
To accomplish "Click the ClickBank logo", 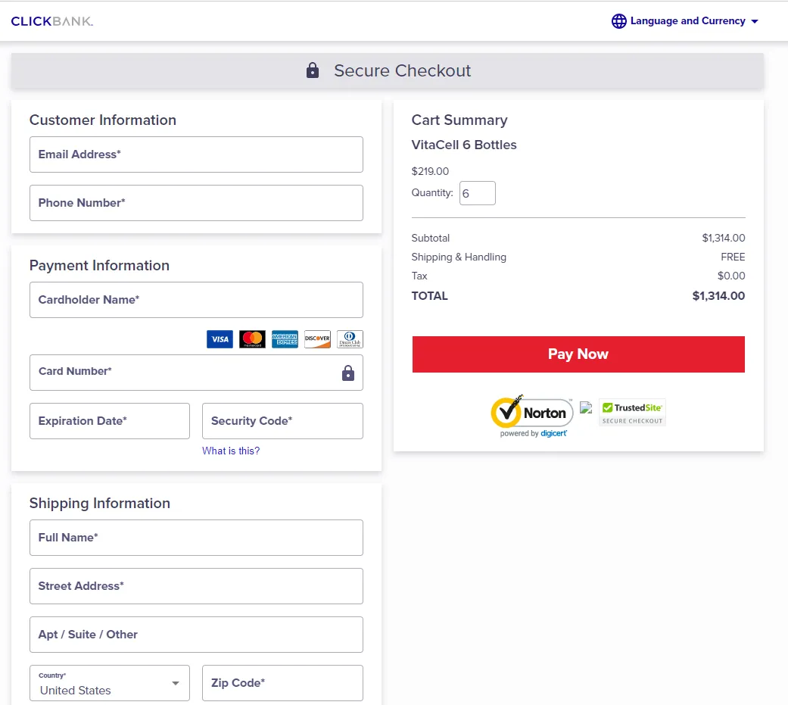I will [x=51, y=21].
